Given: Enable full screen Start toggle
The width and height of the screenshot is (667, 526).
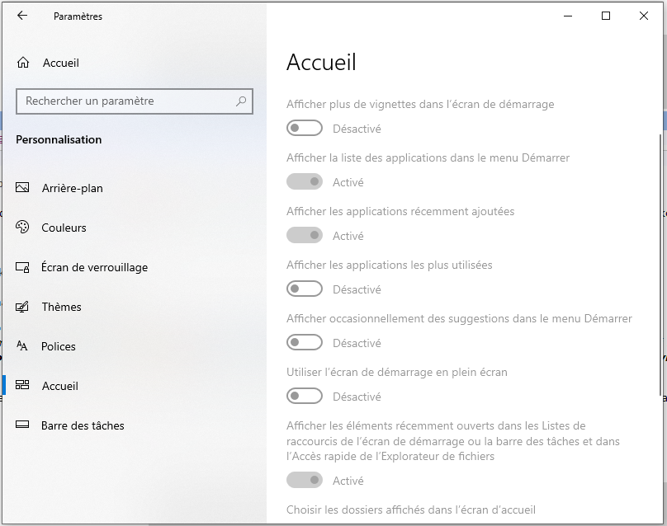Looking at the screenshot, I should pos(304,397).
